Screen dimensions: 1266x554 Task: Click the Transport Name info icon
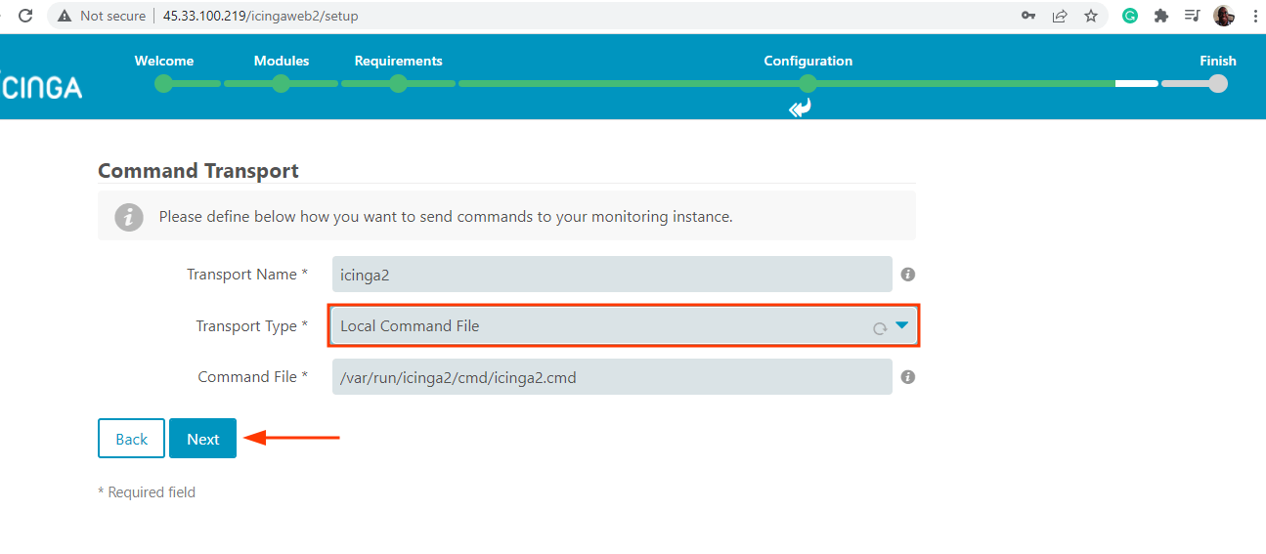coord(907,275)
